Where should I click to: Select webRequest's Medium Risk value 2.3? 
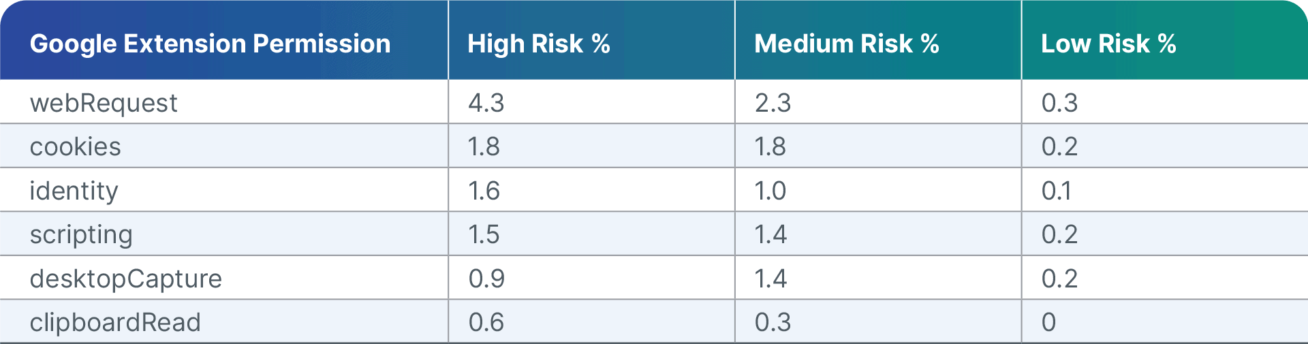(x=773, y=103)
